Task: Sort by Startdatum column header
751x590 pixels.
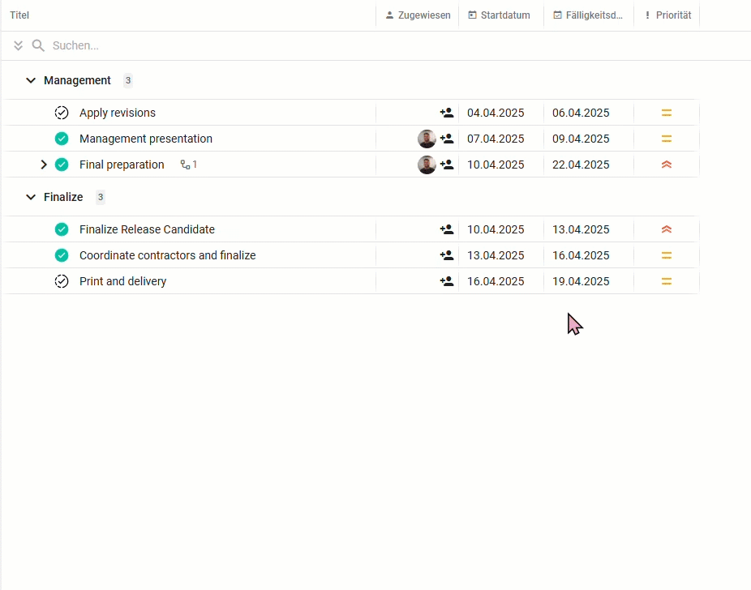Action: pos(499,15)
